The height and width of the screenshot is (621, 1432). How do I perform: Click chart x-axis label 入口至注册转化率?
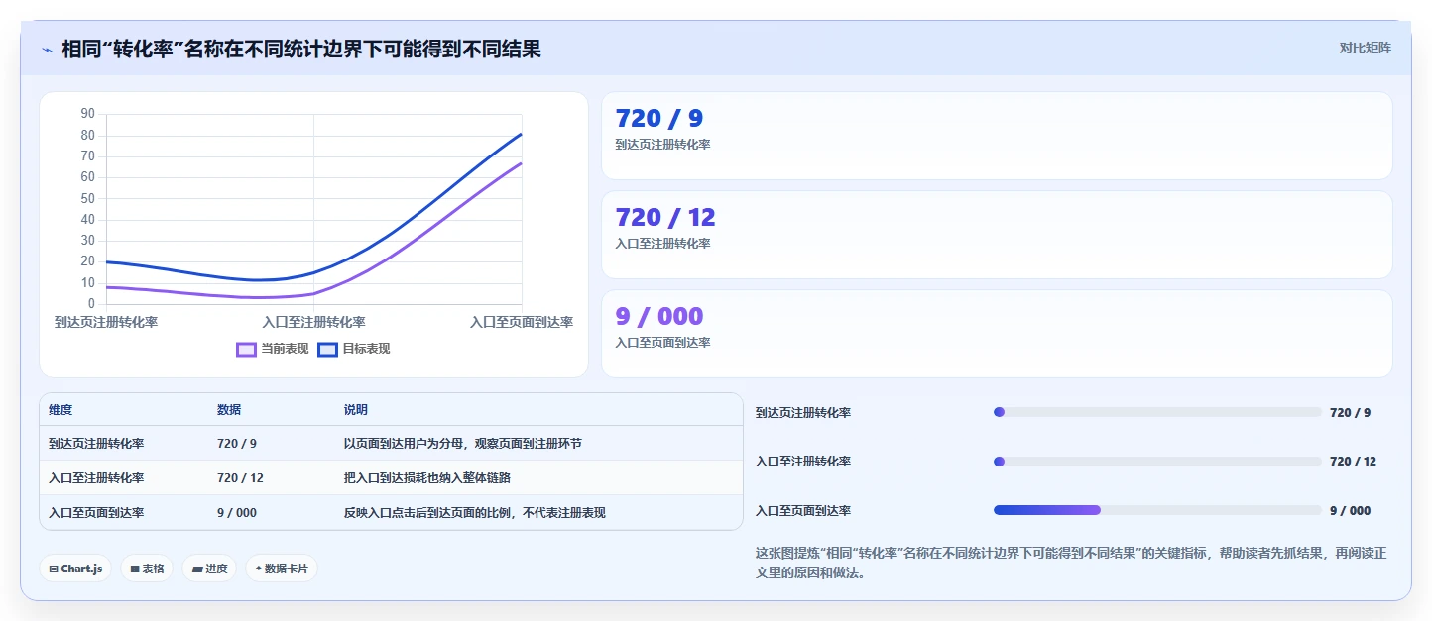[x=313, y=322]
